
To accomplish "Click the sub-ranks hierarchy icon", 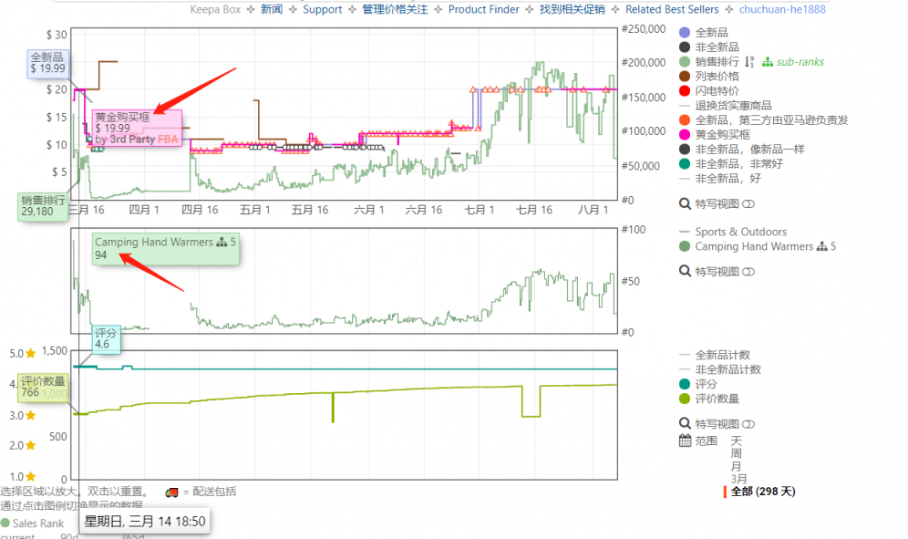I will [x=768, y=62].
